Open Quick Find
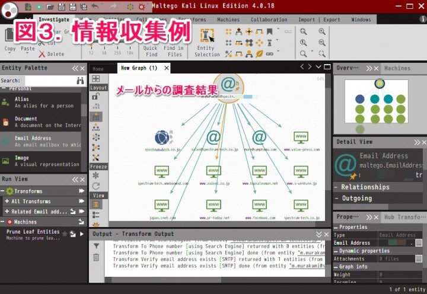 click(x=151, y=40)
